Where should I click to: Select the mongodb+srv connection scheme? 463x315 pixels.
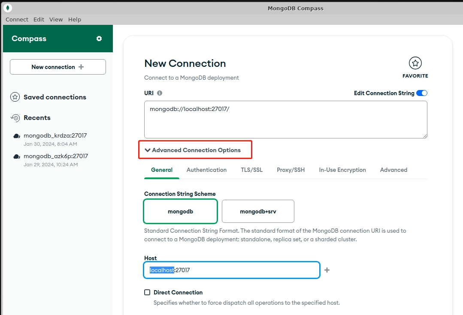click(258, 211)
